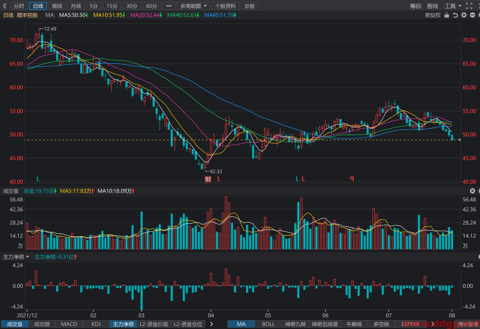
Task: Click the 财 earnings marker on chart
Action: (x=208, y=179)
